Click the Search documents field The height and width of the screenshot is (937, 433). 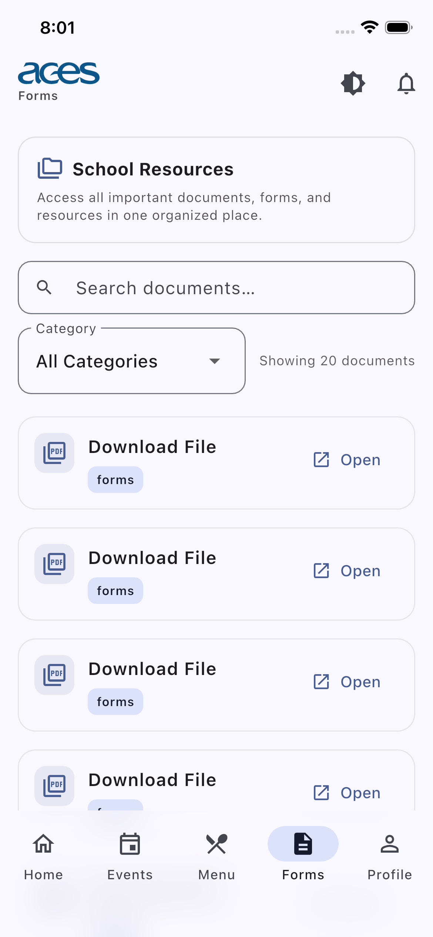click(x=216, y=288)
